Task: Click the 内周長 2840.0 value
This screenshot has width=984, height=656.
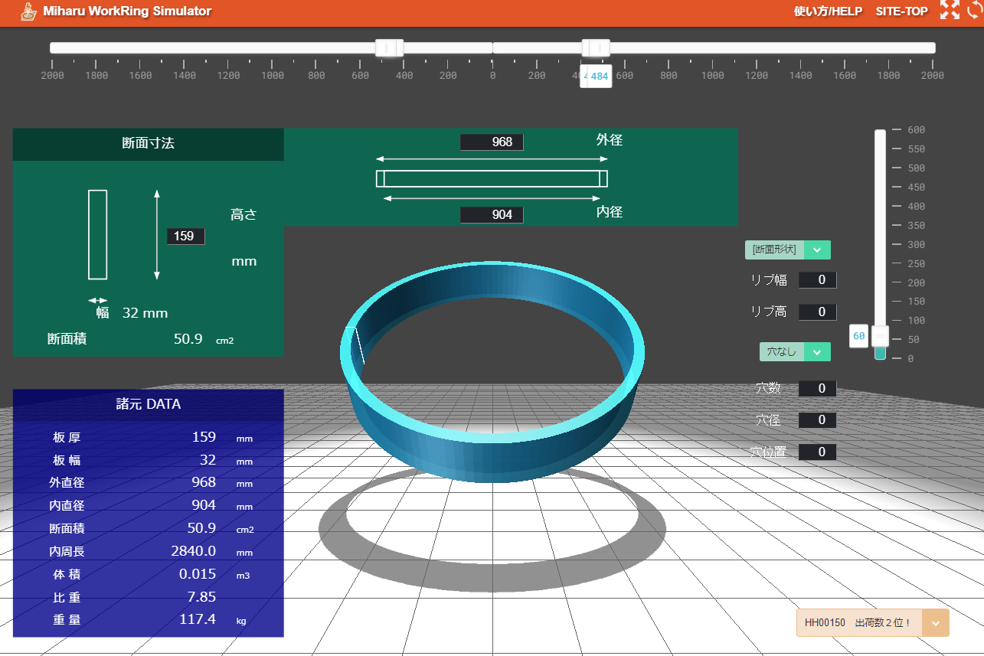Action: 194,551
